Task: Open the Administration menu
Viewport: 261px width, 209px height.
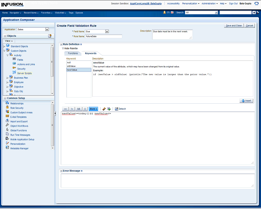Action: [x=209, y=3]
